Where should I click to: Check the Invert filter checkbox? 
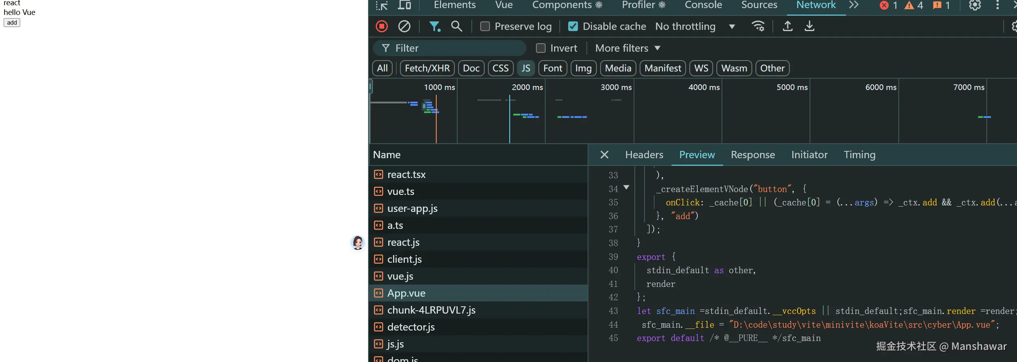click(x=540, y=48)
